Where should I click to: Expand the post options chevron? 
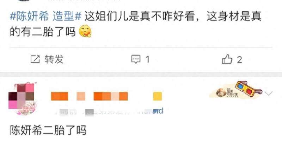pyautogui.click(x=269, y=93)
